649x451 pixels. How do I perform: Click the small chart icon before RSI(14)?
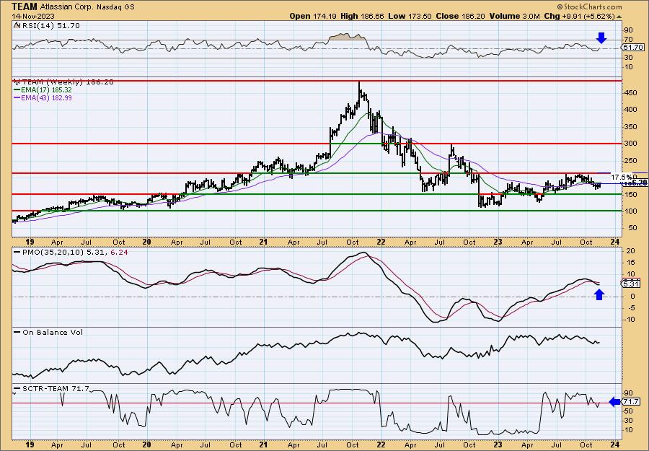tap(17, 26)
